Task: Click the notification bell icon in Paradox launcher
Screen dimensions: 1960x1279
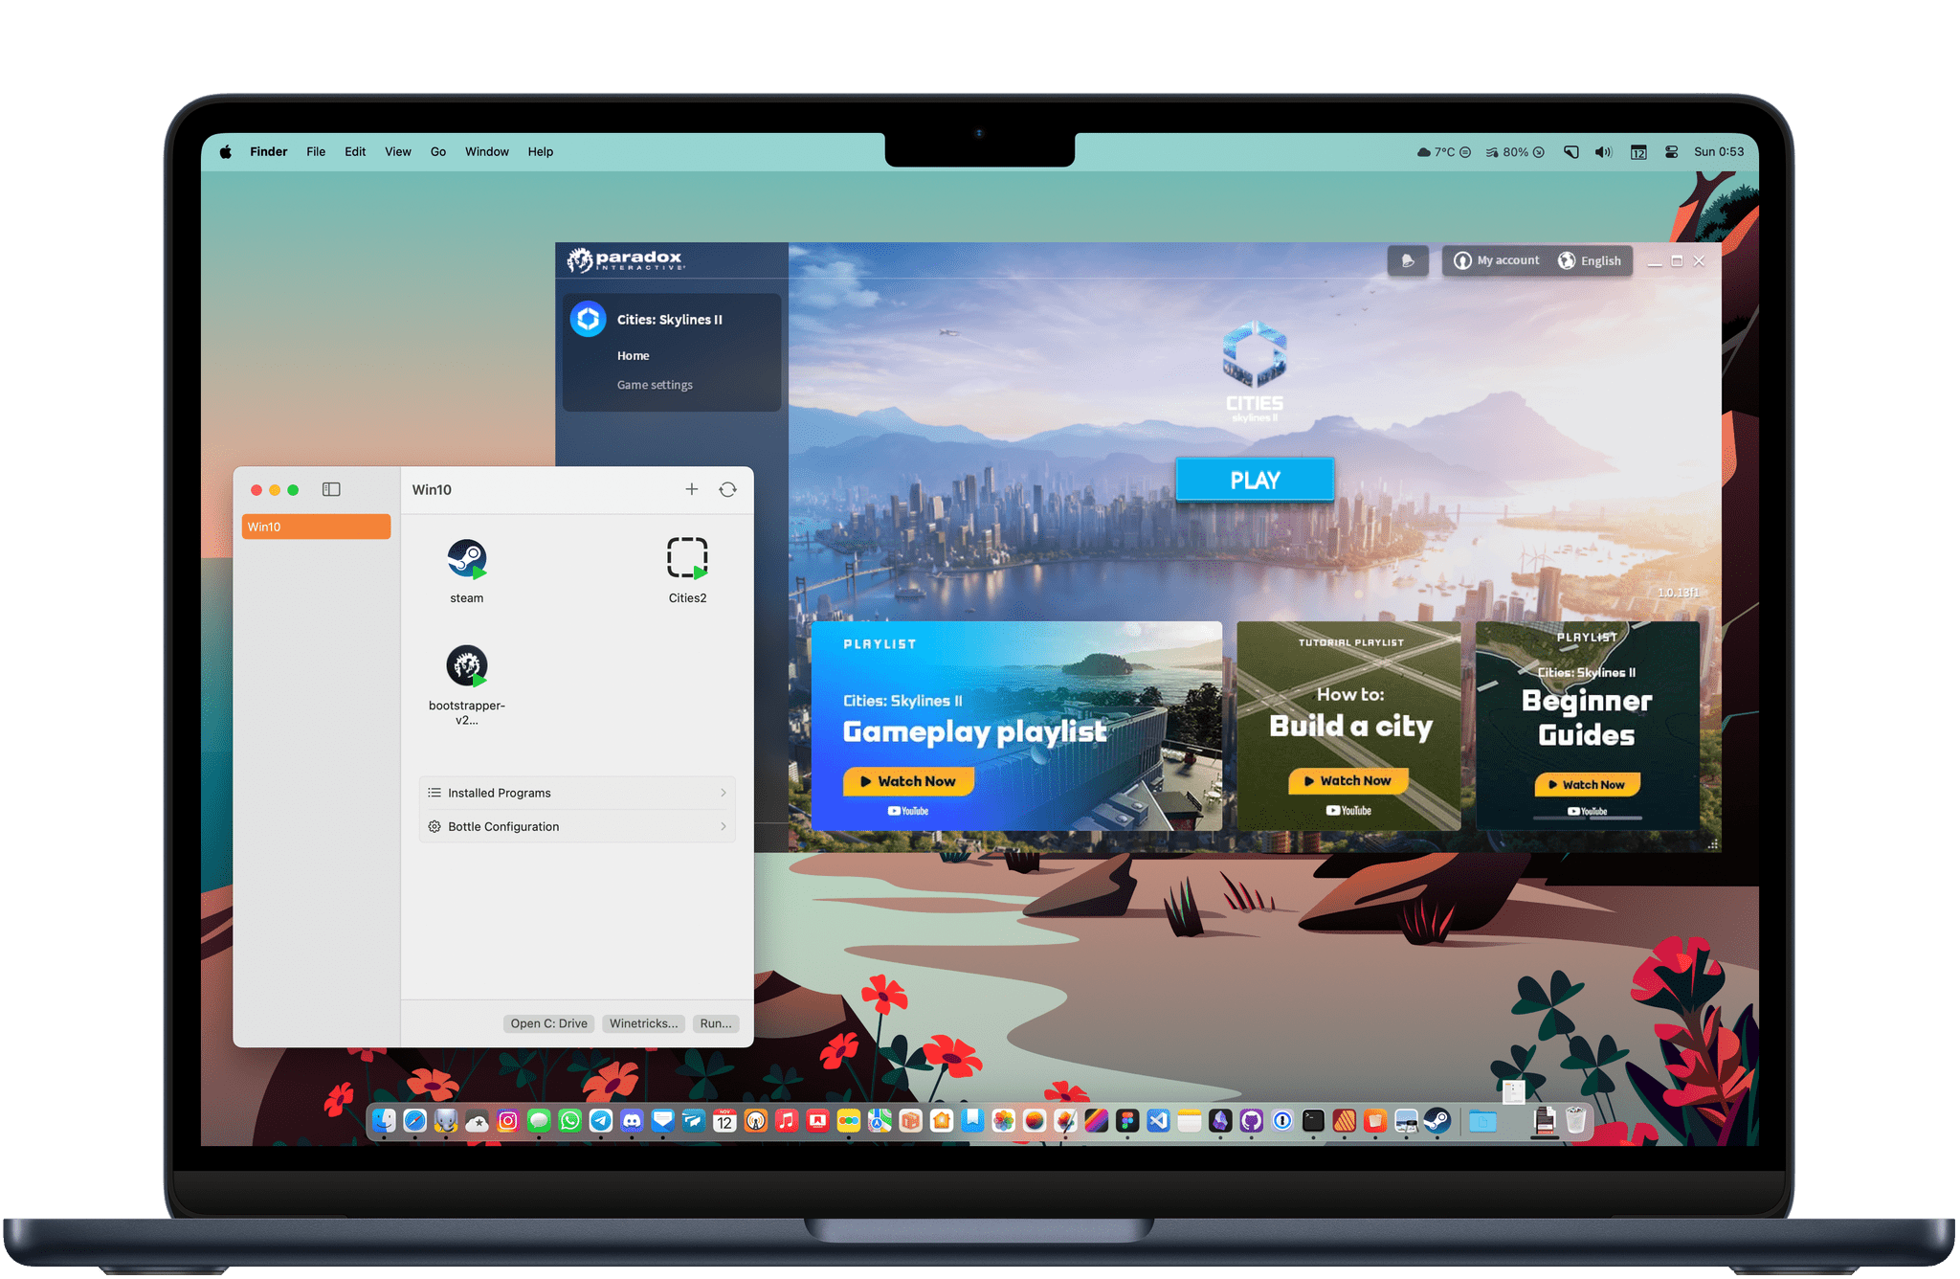Action: pos(1406,260)
